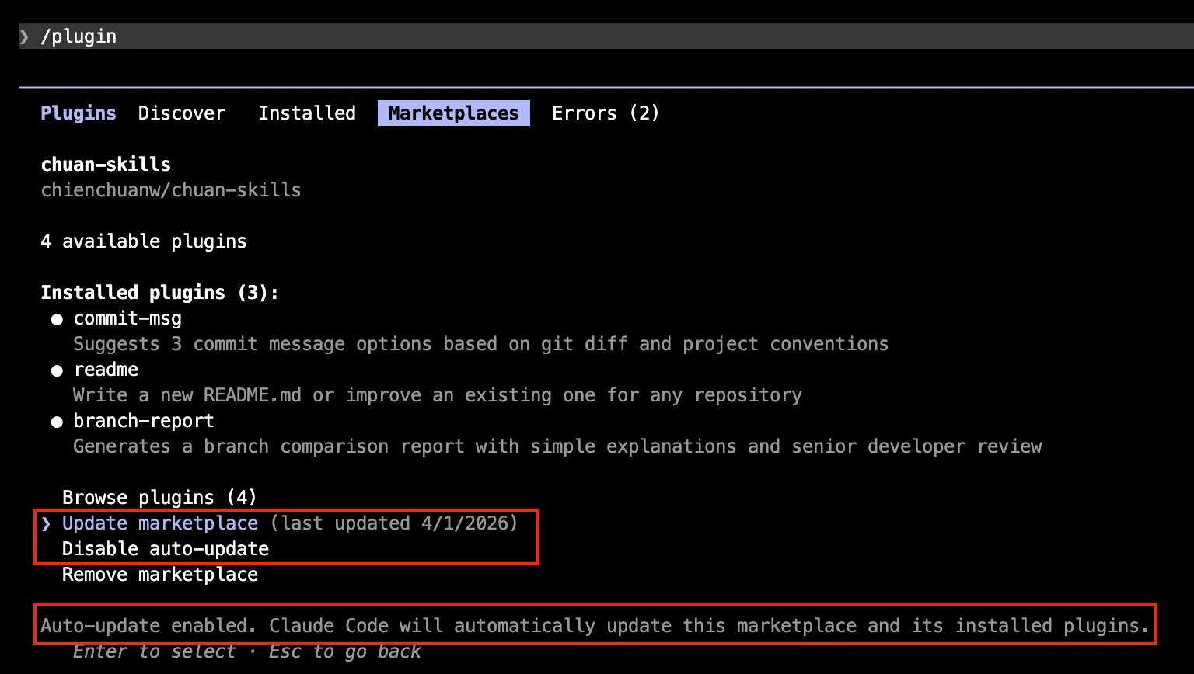Choose Remove marketplace option

point(160,575)
